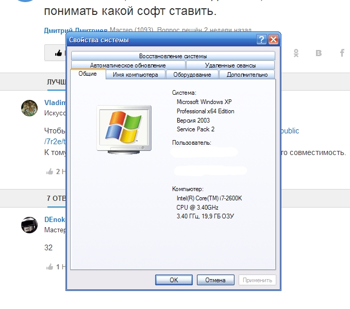The height and width of the screenshot is (309, 350).
Task: Follow the /7r2e/ link in Vladimir's answer
Action: point(55,141)
